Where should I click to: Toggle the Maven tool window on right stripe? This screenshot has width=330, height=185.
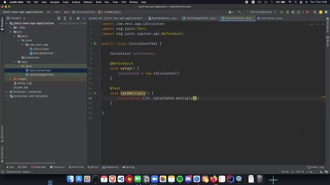pos(328,41)
